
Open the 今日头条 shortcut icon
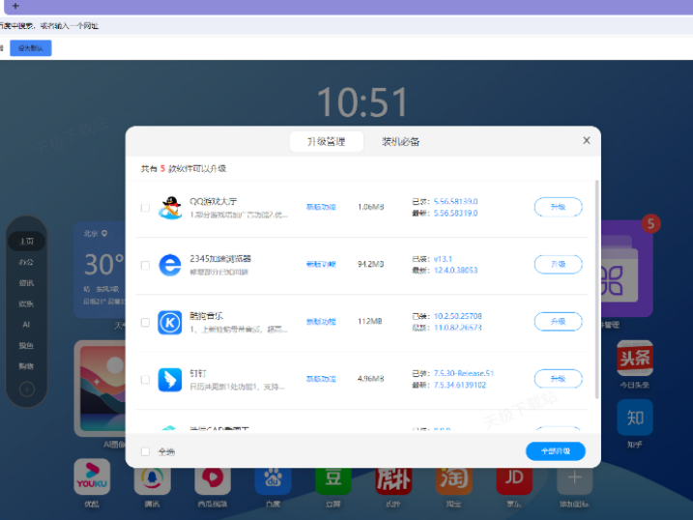pyautogui.click(x=634, y=359)
